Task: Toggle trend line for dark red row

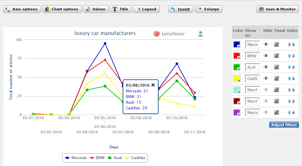Action: point(277,101)
